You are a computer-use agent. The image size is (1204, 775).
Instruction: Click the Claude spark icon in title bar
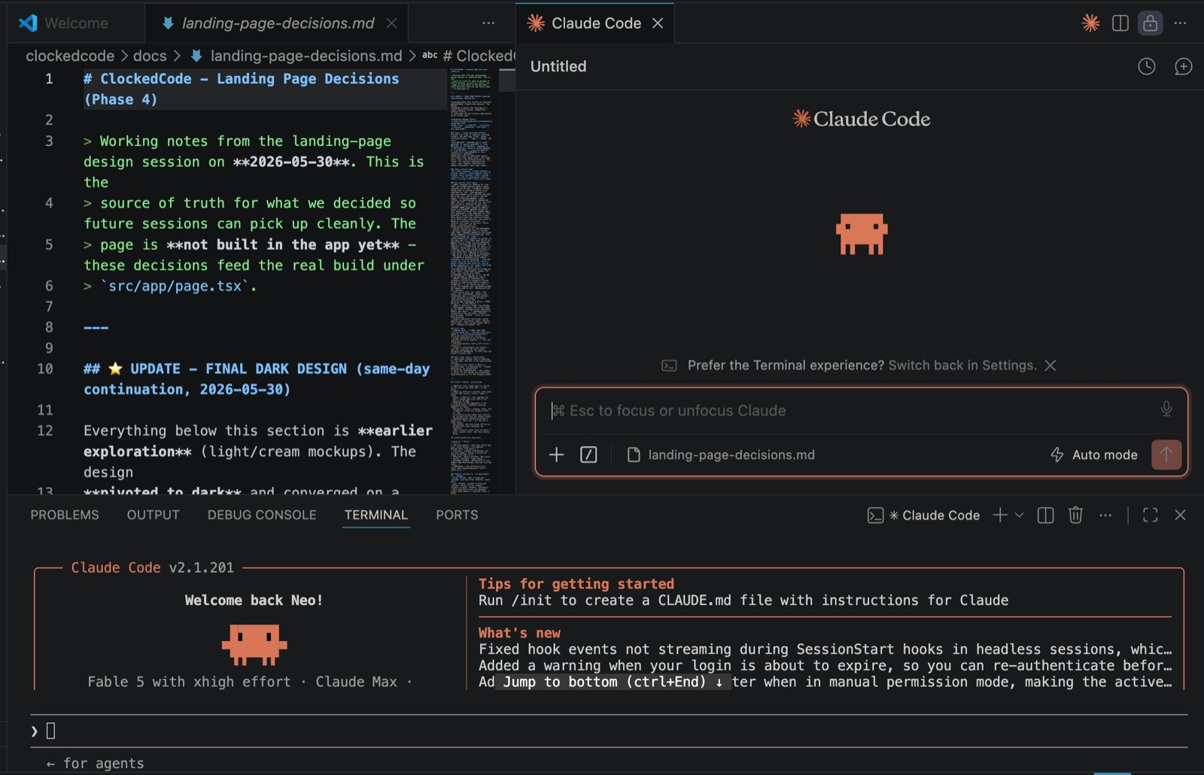coord(1090,23)
